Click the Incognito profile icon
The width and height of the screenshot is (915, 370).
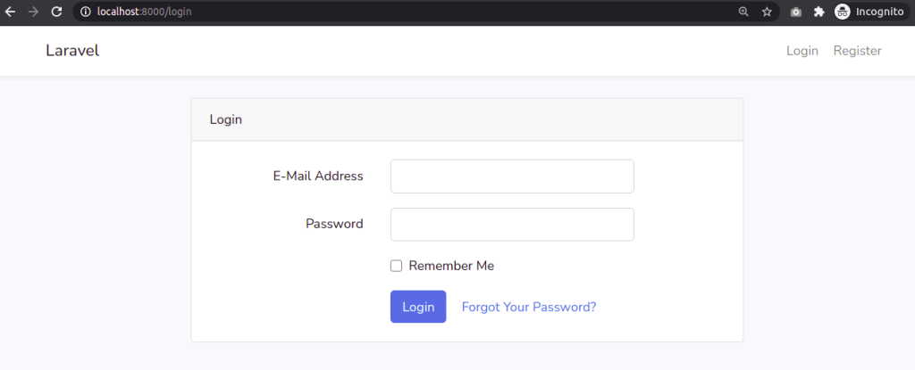point(843,12)
